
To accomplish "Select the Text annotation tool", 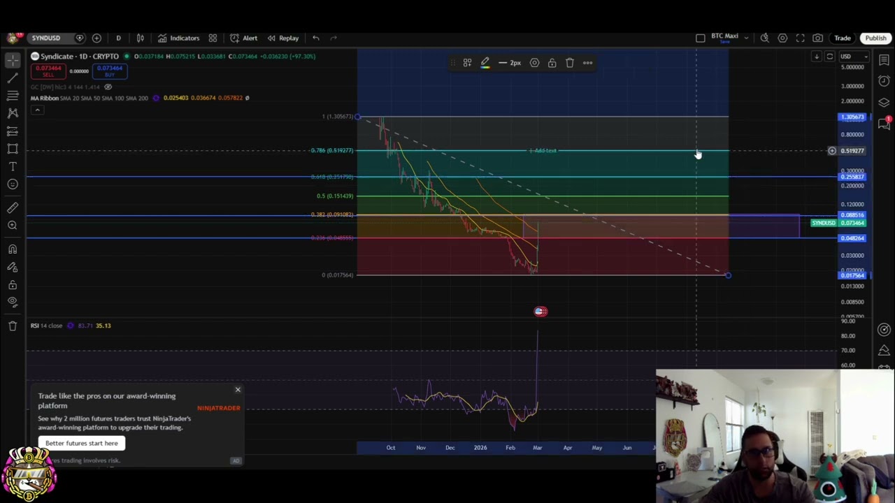I will [x=13, y=166].
